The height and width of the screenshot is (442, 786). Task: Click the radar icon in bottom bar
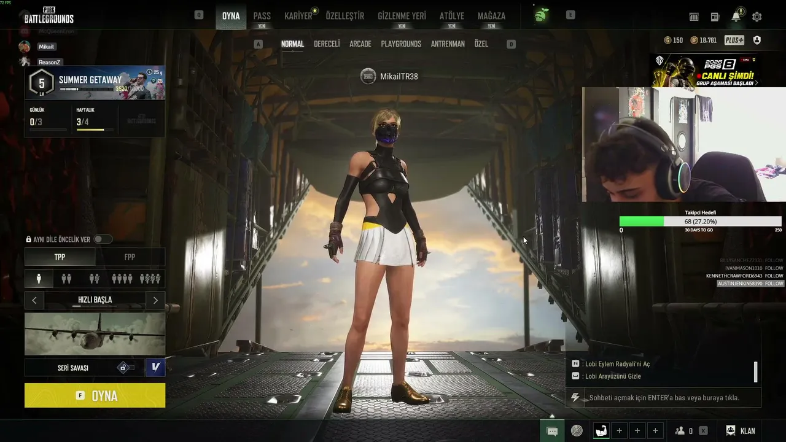click(x=577, y=431)
